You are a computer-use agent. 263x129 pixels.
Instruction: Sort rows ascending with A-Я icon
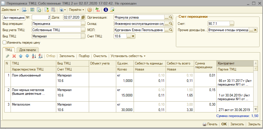point(34,56)
